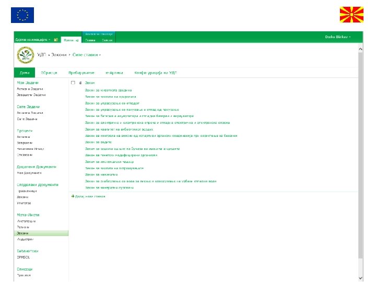The width and height of the screenshot is (376, 282).
Task: Open the е-Архива navigation tab
Action: [x=114, y=73]
